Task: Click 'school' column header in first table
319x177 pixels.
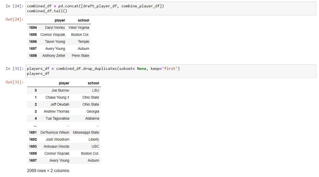Action: (x=84, y=20)
